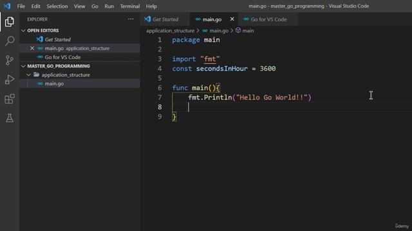Screen dimensions: 412x231
Task: Select Go for VS Code in Open Editors
Action: 80,57
